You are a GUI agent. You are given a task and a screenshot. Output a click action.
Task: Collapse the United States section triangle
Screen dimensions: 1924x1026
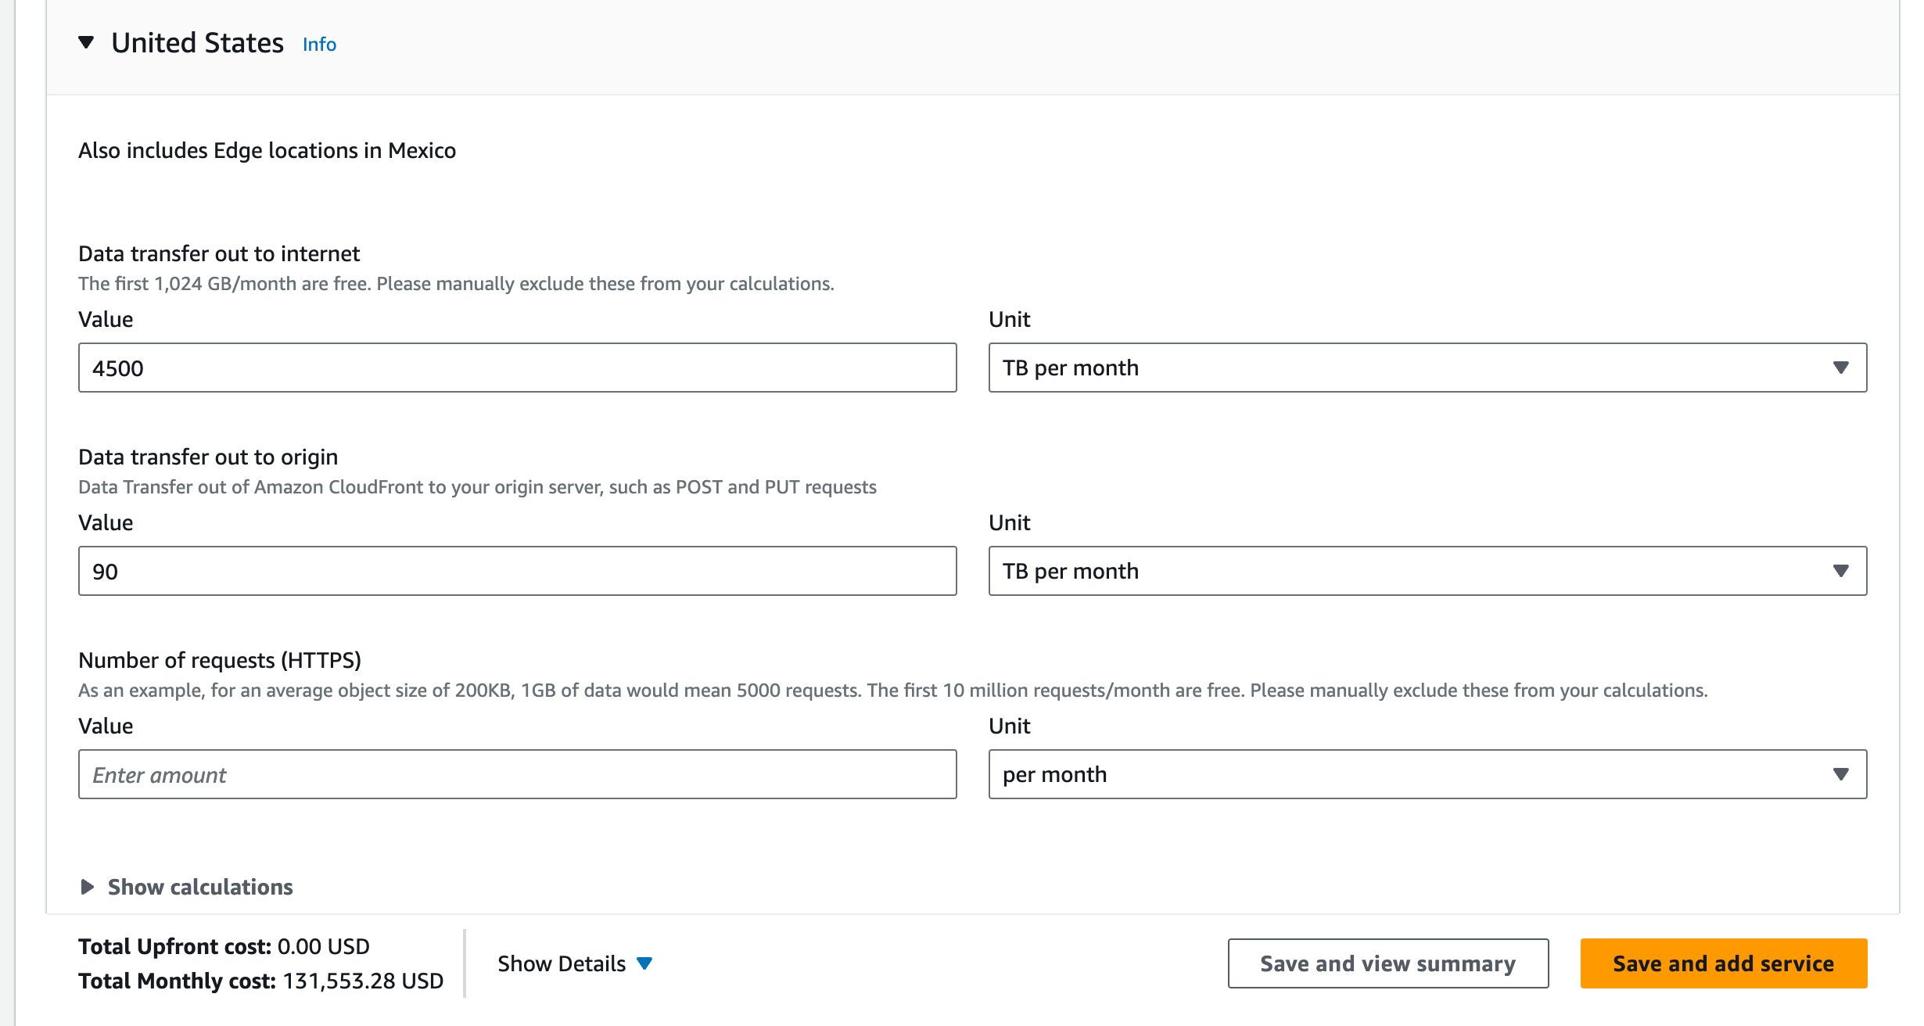pyautogui.click(x=86, y=42)
